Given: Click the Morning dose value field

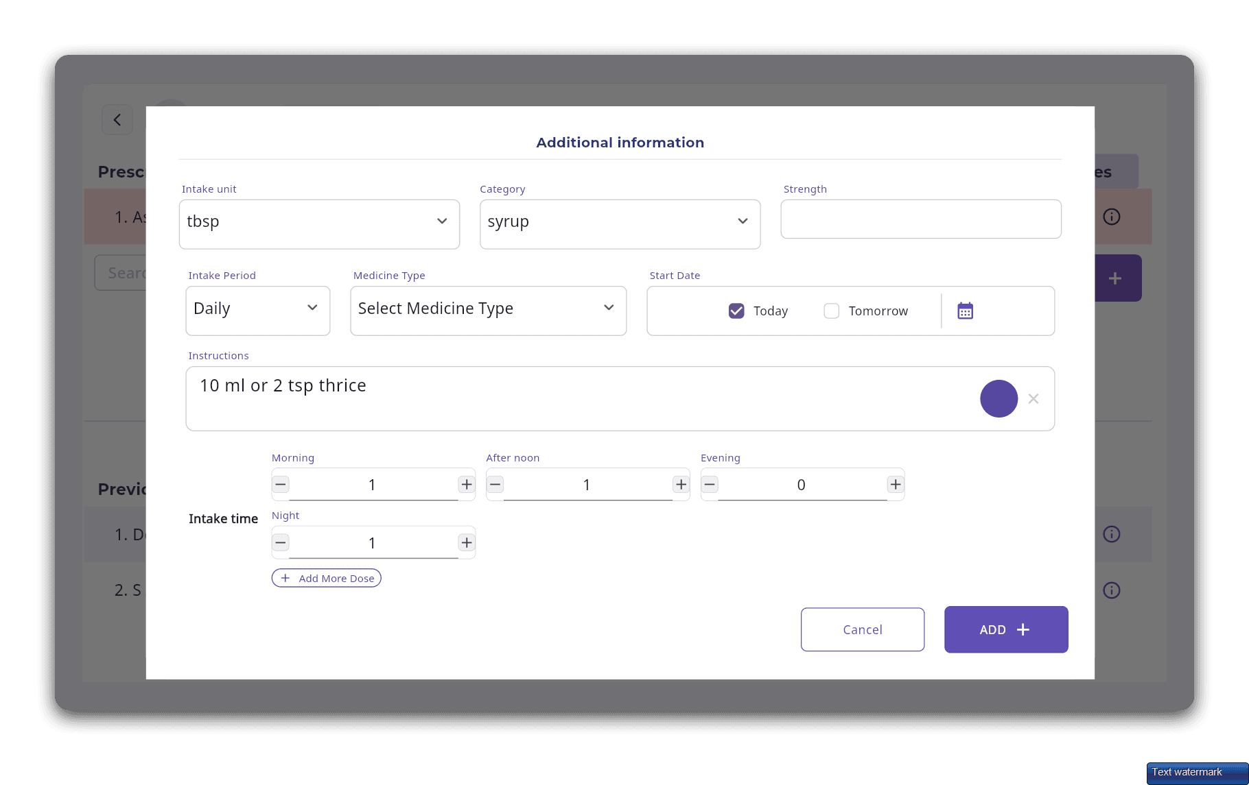Looking at the screenshot, I should pos(373,485).
